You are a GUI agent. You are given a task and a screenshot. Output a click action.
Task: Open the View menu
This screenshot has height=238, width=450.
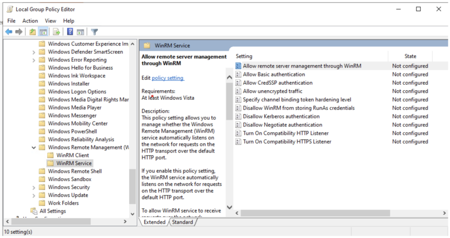(x=50, y=21)
